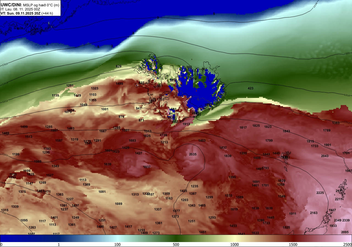Click the map value '1911'
This screenshot has width=352, height=247.
click(x=293, y=214)
